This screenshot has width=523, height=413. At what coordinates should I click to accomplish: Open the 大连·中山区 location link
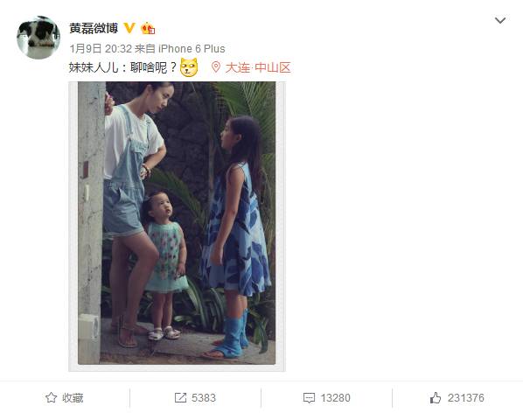pos(258,67)
